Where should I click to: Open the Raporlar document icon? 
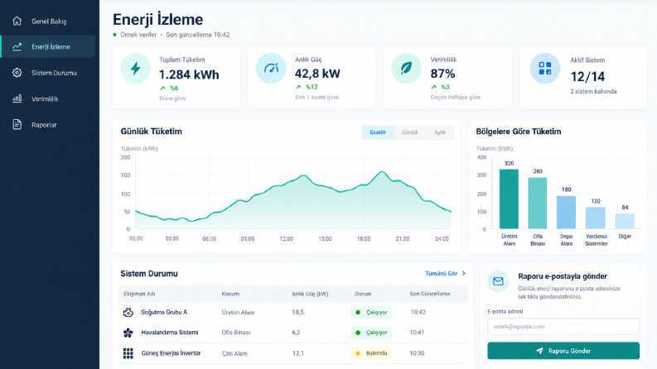[x=17, y=125]
